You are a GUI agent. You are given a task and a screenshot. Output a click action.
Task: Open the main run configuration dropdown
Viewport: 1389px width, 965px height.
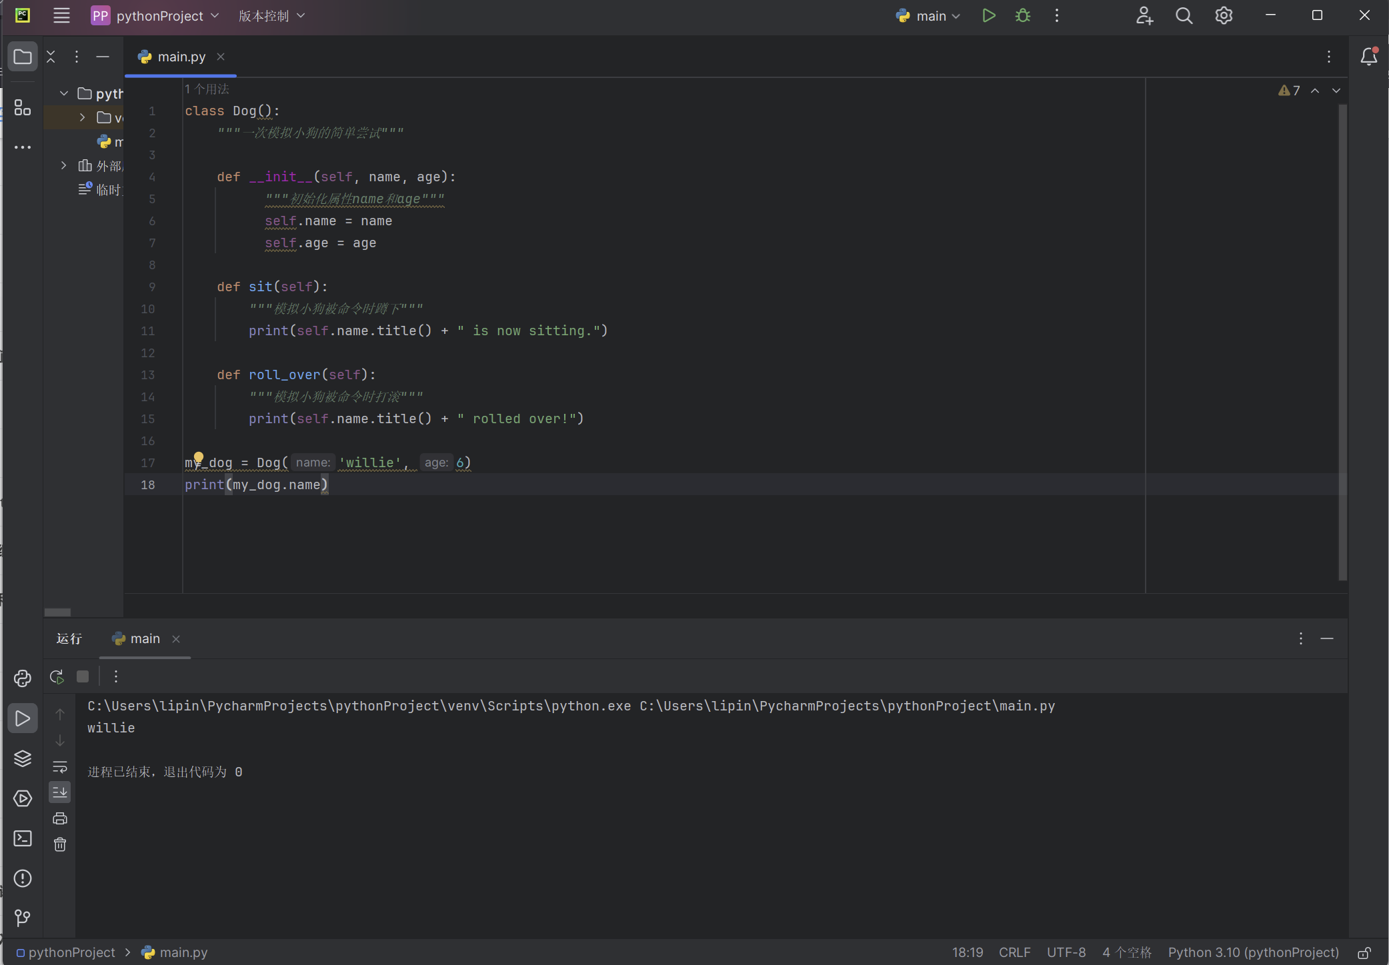point(928,16)
